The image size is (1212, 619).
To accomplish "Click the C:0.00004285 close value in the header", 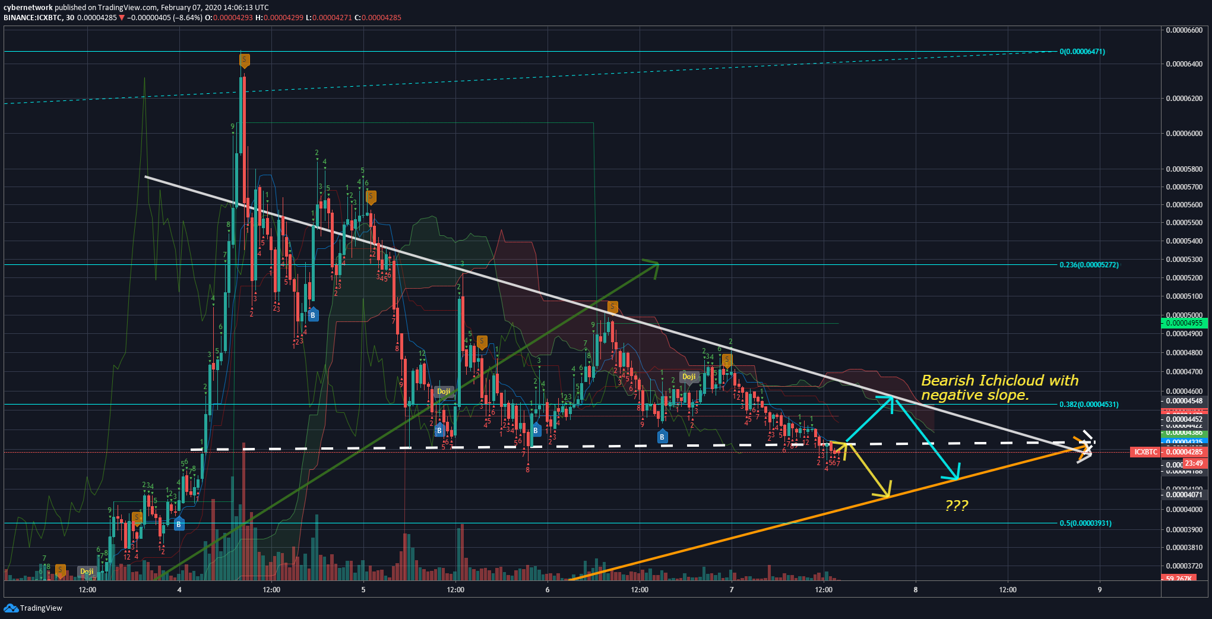I will pyautogui.click(x=378, y=18).
